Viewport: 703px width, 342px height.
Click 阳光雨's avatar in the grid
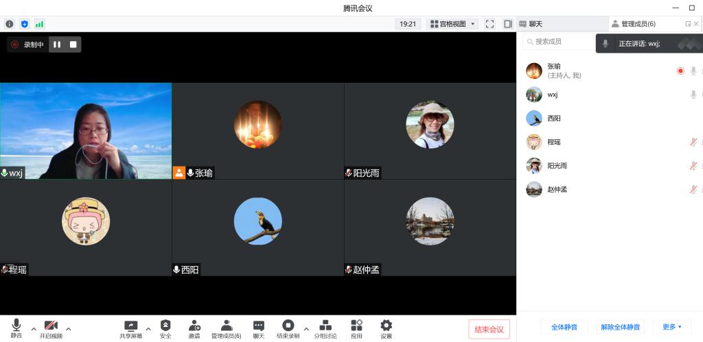(430, 125)
